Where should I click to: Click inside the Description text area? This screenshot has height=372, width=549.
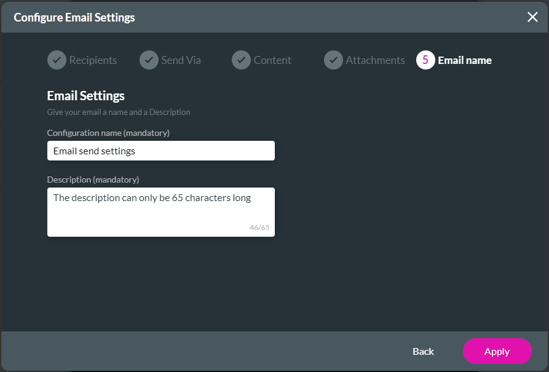[x=160, y=212]
